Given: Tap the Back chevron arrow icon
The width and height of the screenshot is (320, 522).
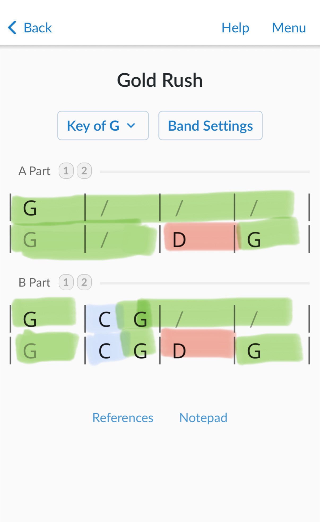Looking at the screenshot, I should coord(12,28).
